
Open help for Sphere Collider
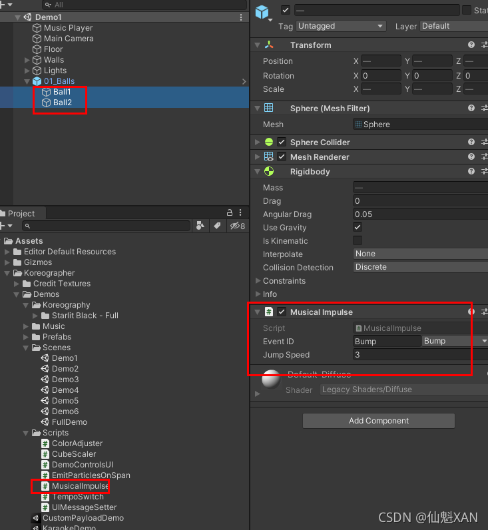[471, 142]
